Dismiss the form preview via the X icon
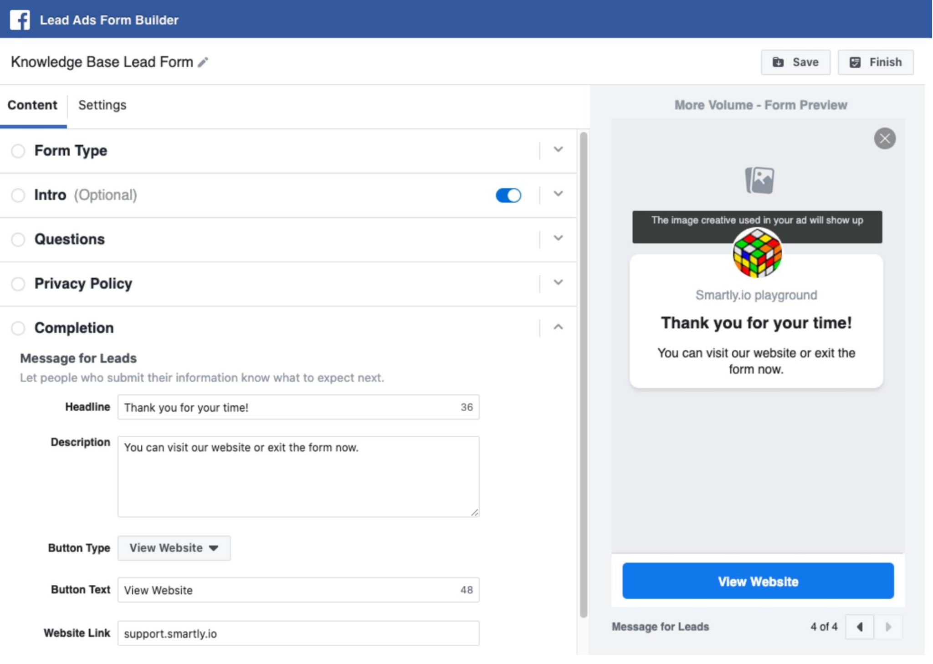 tap(883, 138)
